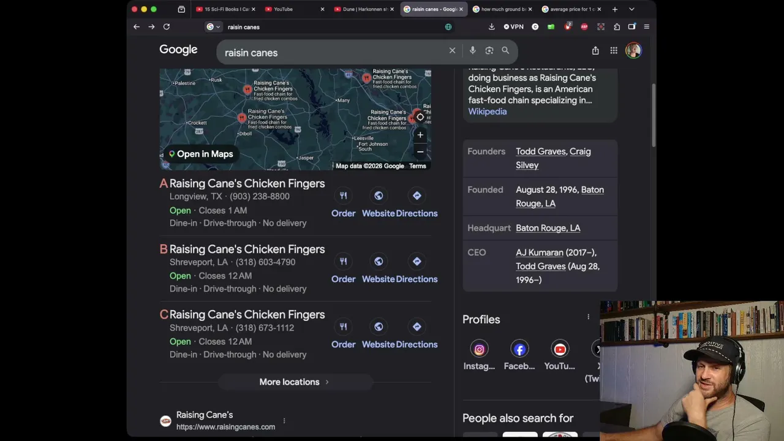The width and height of the screenshot is (784, 441).
Task: Go back to the previous page
Action: coord(137,27)
